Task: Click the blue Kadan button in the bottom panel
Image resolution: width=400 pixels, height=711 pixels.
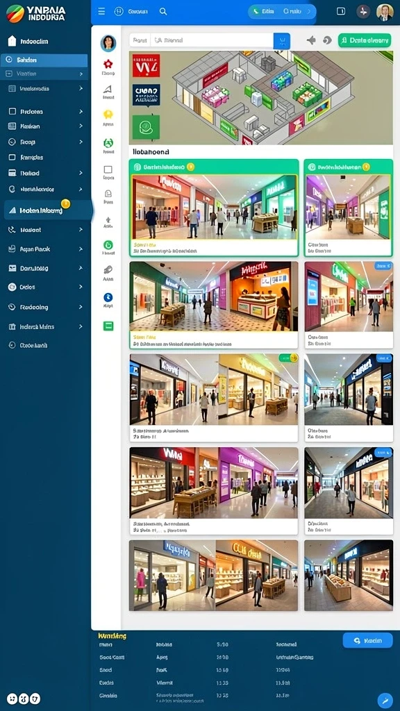Action: click(x=367, y=640)
